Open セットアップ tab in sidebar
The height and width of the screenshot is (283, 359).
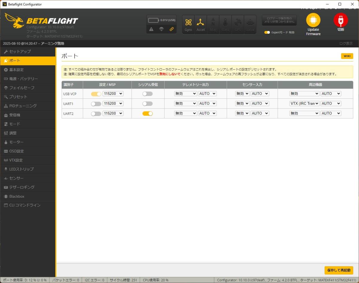28,52
